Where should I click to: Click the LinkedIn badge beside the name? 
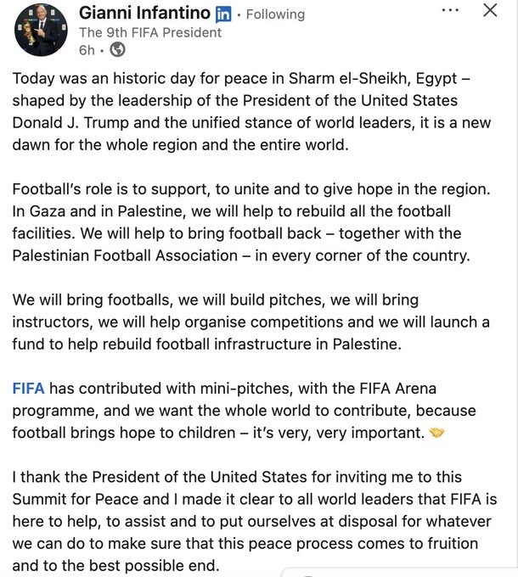point(223,14)
